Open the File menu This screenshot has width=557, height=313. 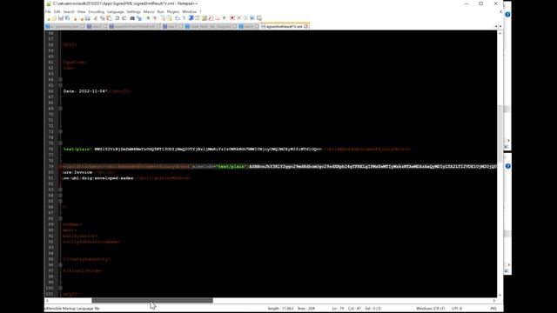(48, 11)
